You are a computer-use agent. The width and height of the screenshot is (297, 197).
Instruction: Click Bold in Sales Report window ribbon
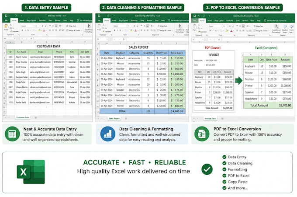[114, 30]
